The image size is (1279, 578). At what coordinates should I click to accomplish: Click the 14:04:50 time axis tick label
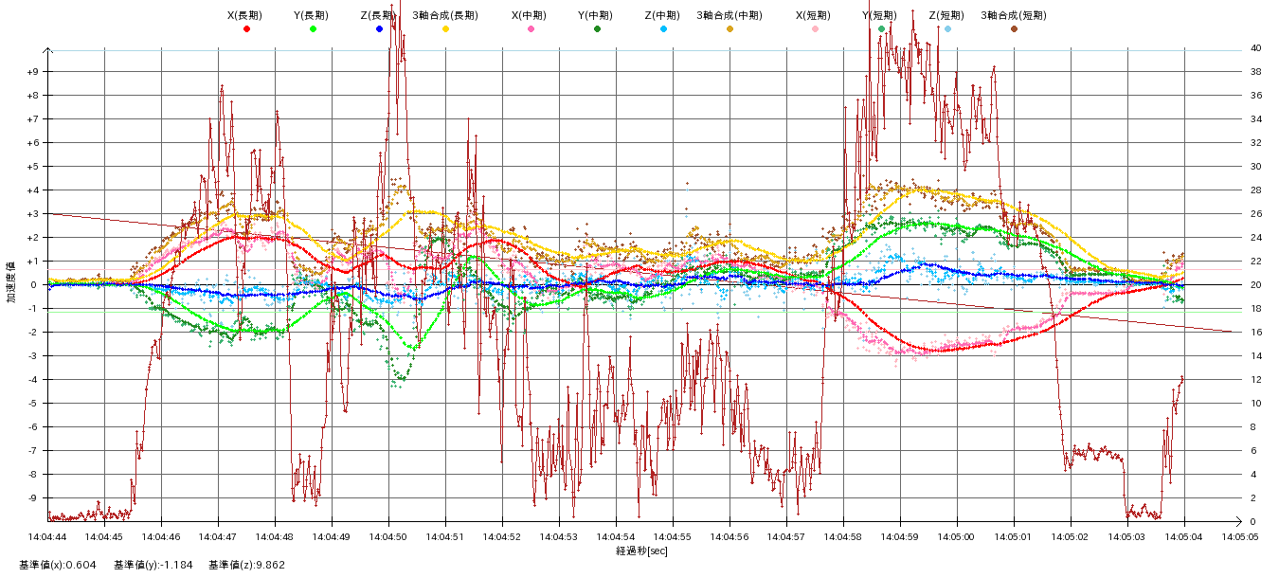click(x=388, y=537)
